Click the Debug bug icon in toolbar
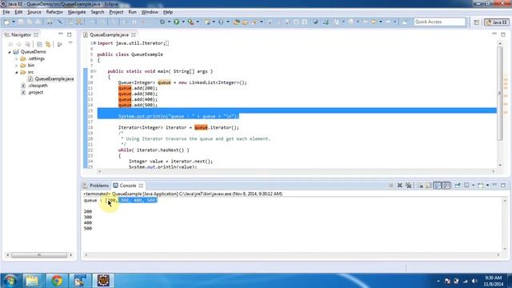The height and width of the screenshot is (288, 512). point(162,22)
